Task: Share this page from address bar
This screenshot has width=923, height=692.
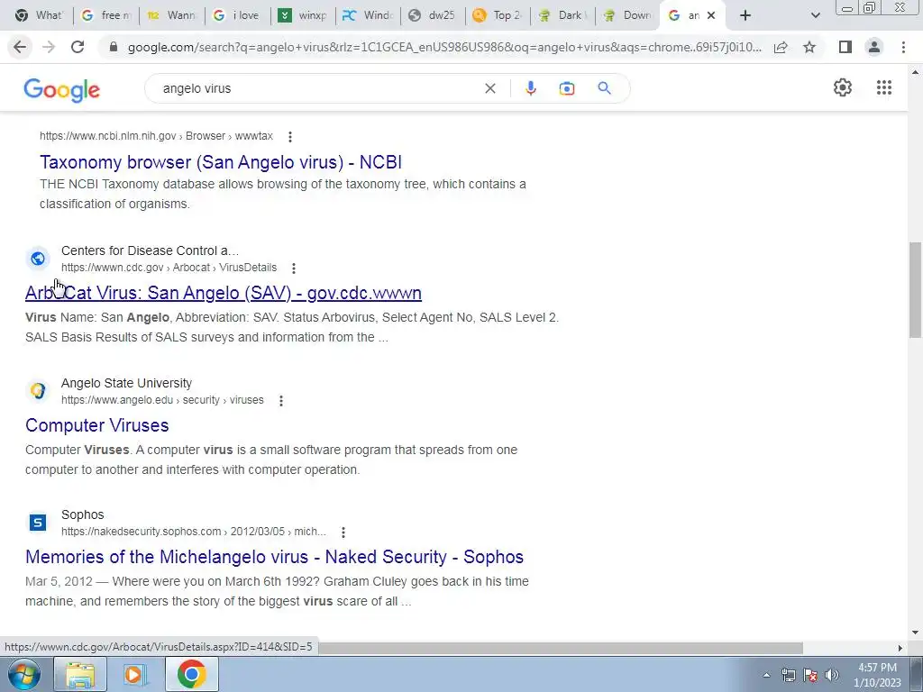Action: pos(781,47)
